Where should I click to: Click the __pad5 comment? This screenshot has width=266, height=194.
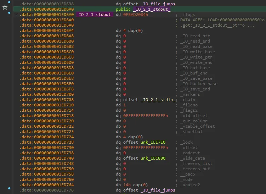(188, 174)
